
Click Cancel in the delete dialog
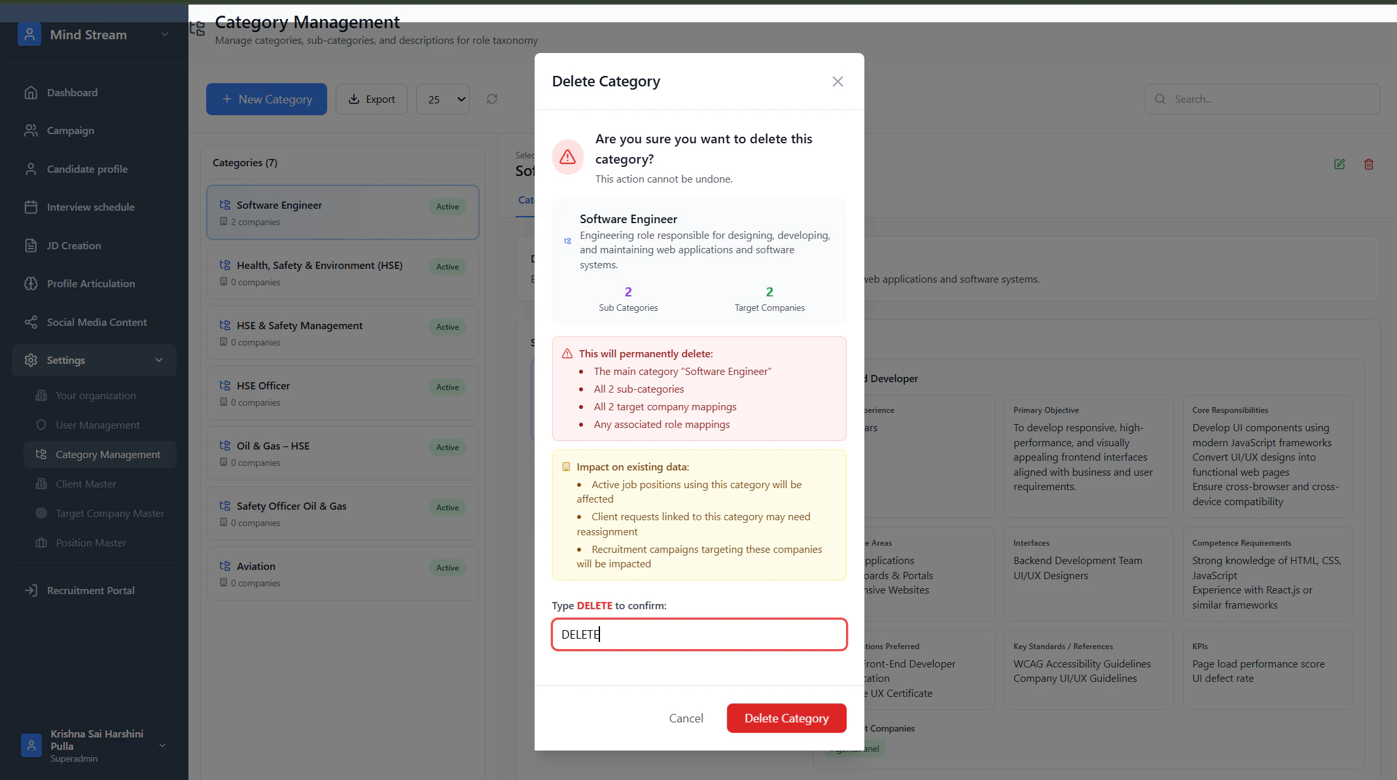[x=686, y=718]
